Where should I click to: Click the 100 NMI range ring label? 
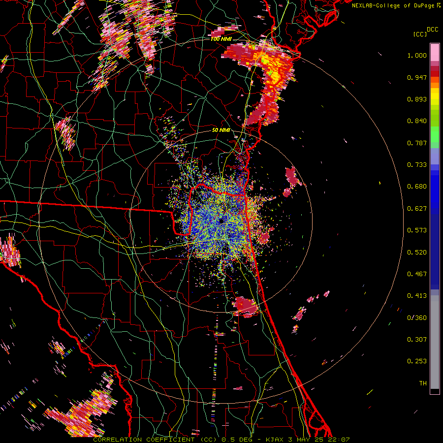tap(221, 39)
